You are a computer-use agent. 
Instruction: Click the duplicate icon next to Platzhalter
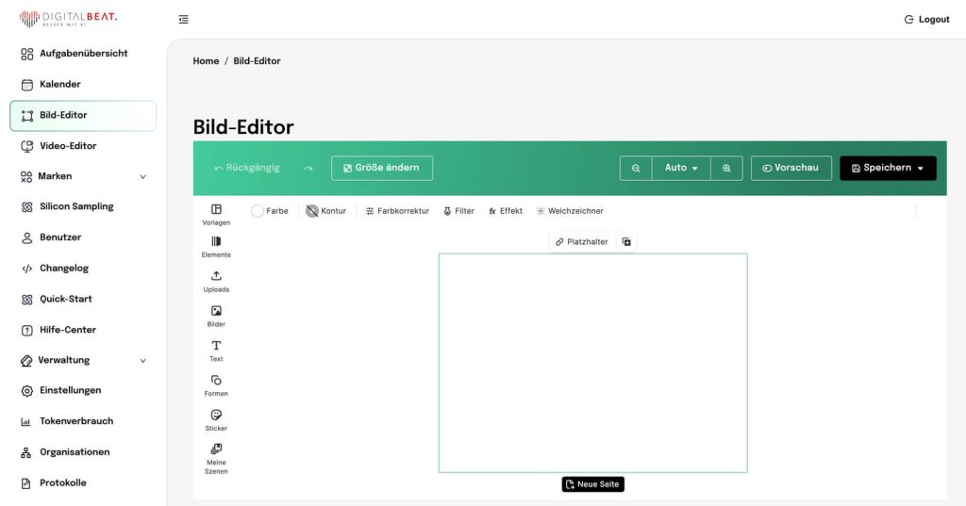[626, 242]
